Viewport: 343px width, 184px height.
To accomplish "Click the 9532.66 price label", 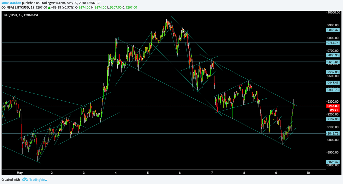I will pos(333,72).
